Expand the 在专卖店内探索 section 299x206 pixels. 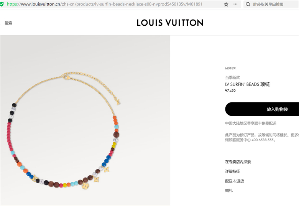pyautogui.click(x=238, y=162)
